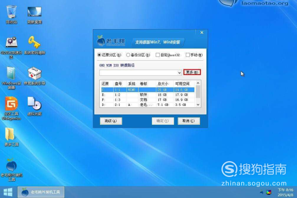Click the partition list scrollbar thumb
The image size is (297, 198).
(198, 92)
